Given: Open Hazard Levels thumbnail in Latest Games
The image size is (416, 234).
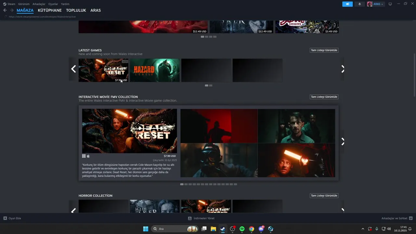Looking at the screenshot, I should coord(155,70).
